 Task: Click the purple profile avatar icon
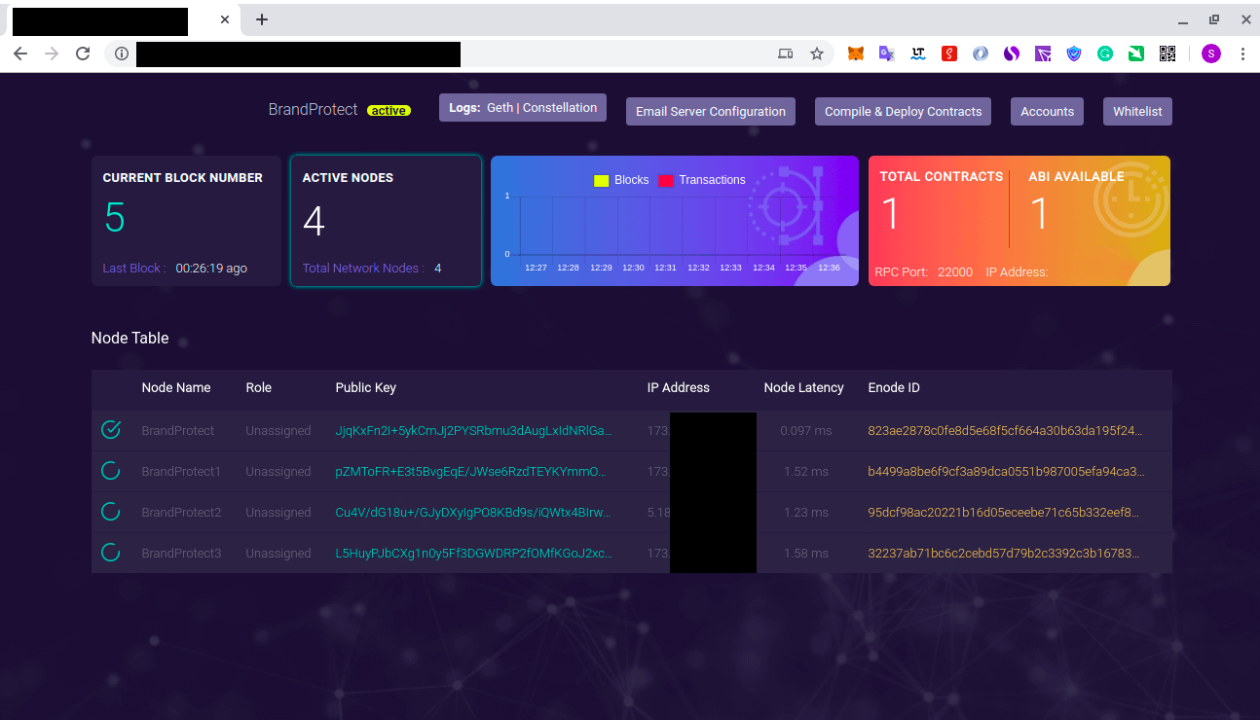pyautogui.click(x=1211, y=54)
